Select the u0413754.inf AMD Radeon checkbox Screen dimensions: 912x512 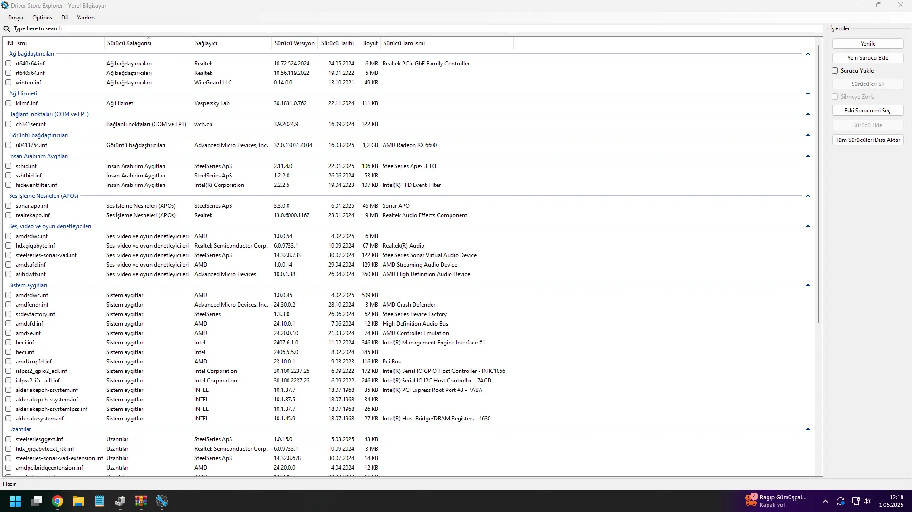(x=8, y=145)
